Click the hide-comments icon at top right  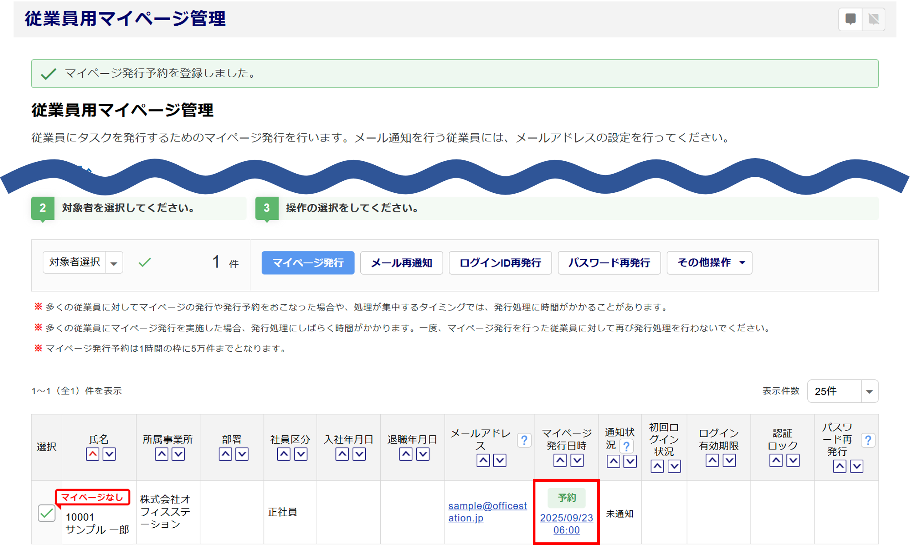point(874,19)
